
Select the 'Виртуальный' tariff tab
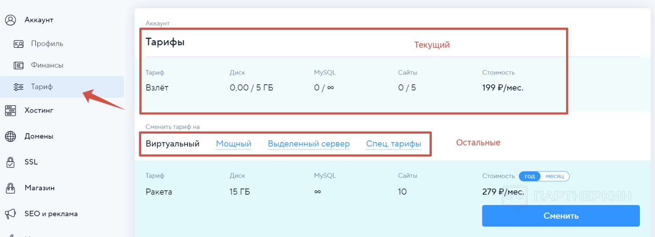click(x=172, y=144)
